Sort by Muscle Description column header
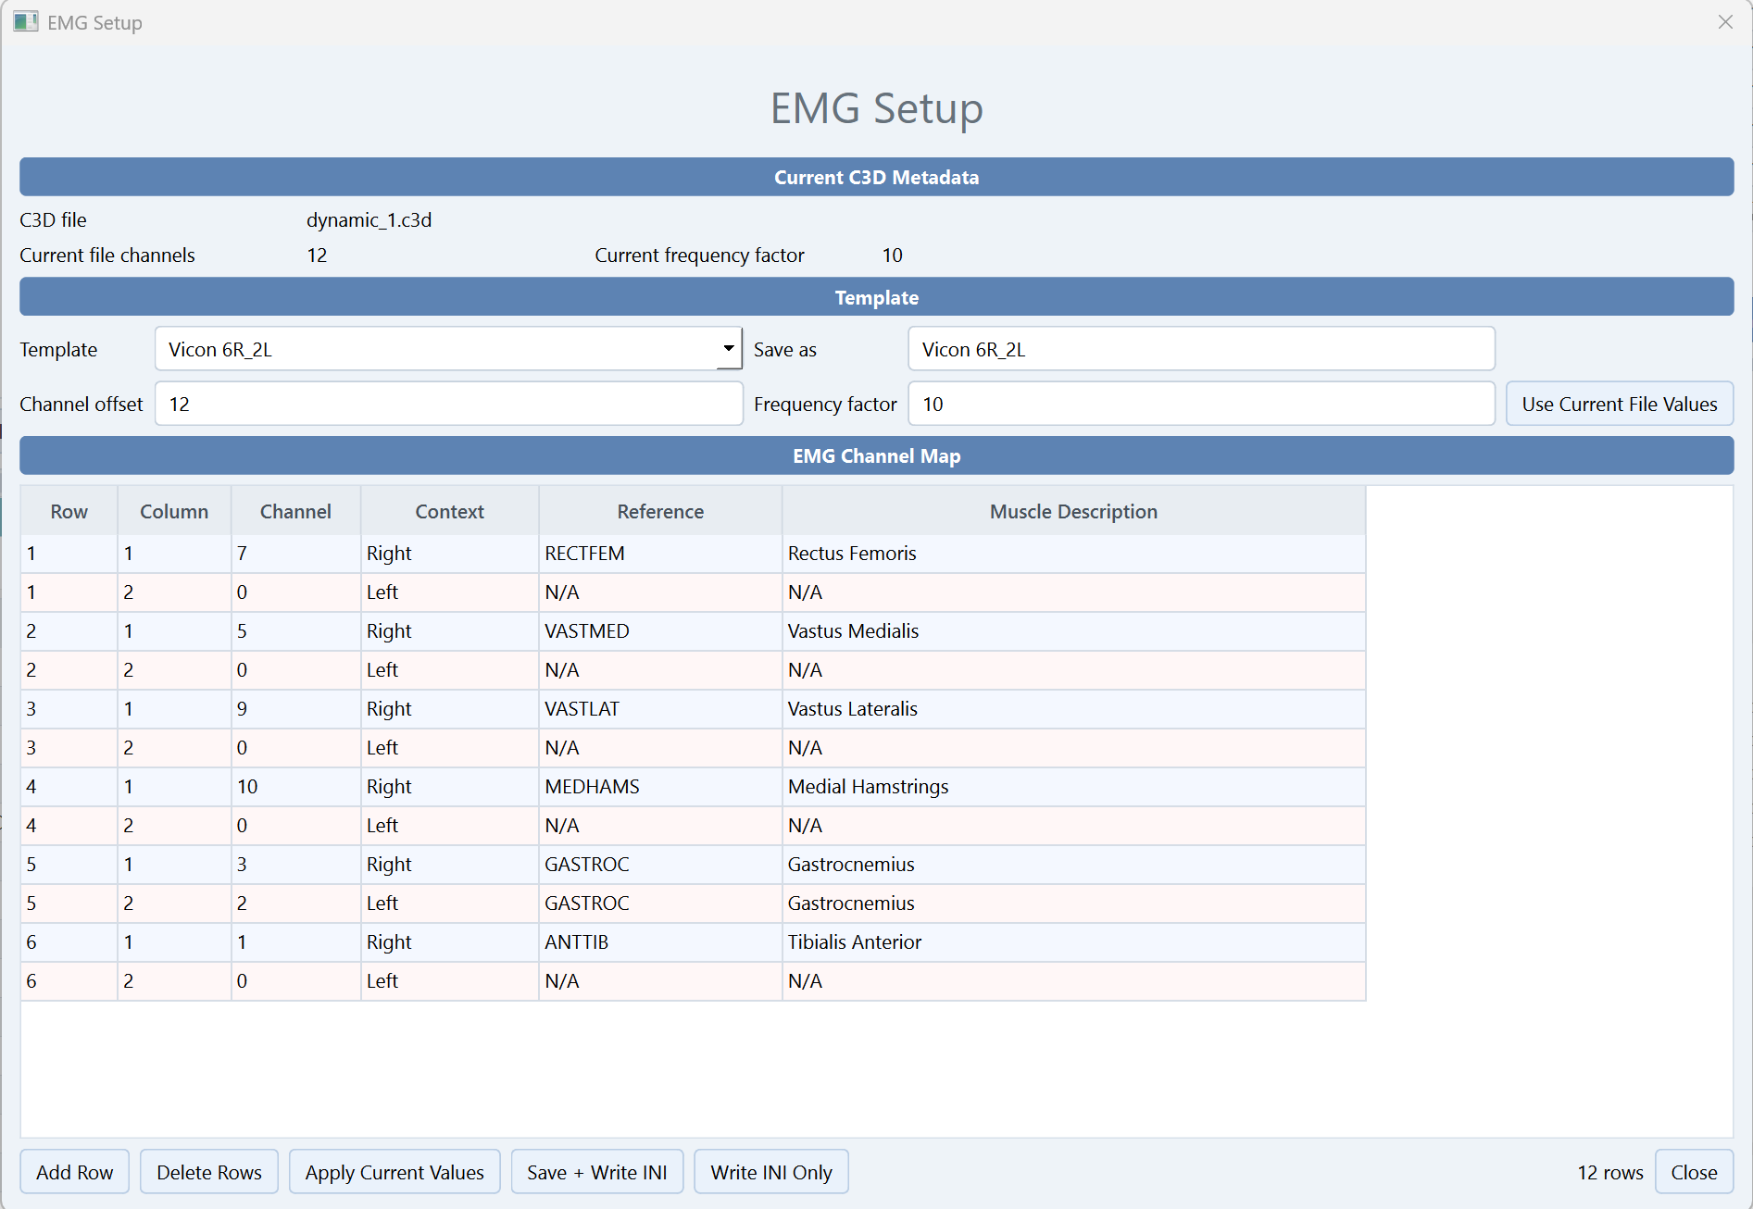 (1073, 511)
